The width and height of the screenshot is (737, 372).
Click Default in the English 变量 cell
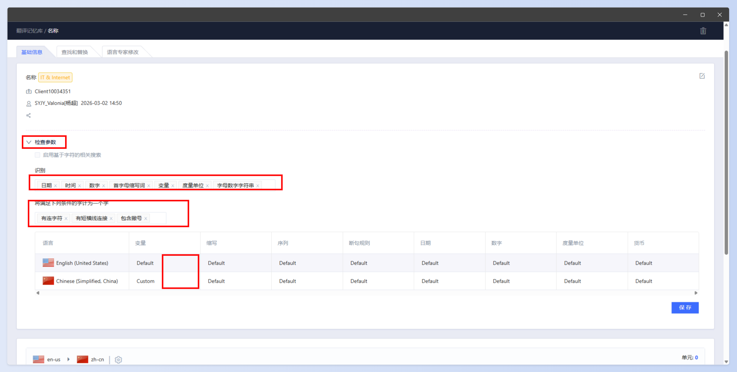tap(145, 263)
